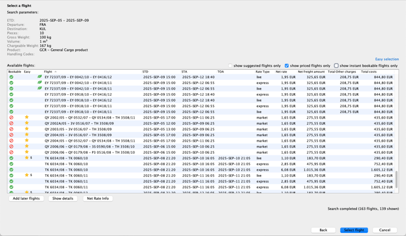Click easy star for QY 2002A/05 flight

(27, 123)
